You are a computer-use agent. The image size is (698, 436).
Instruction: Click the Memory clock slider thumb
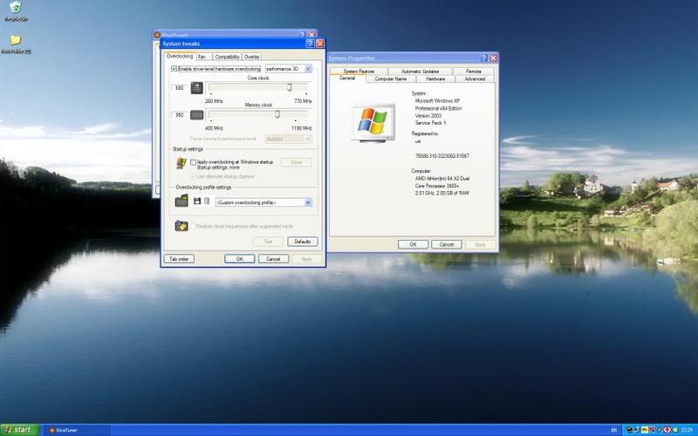coord(277,115)
